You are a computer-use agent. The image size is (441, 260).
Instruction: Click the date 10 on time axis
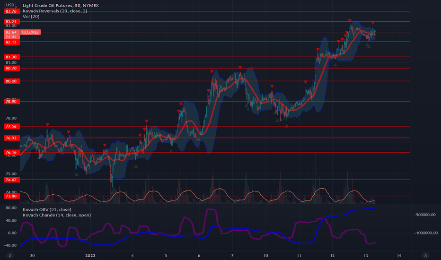tap(265, 255)
